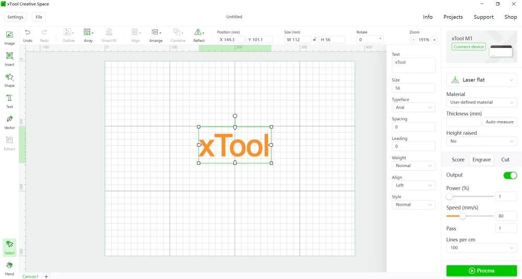The width and height of the screenshot is (522, 279).
Task: Edit the height H field
Action: tap(331, 40)
